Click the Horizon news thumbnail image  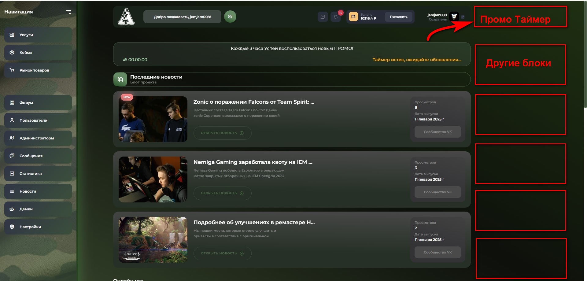pyautogui.click(x=153, y=240)
